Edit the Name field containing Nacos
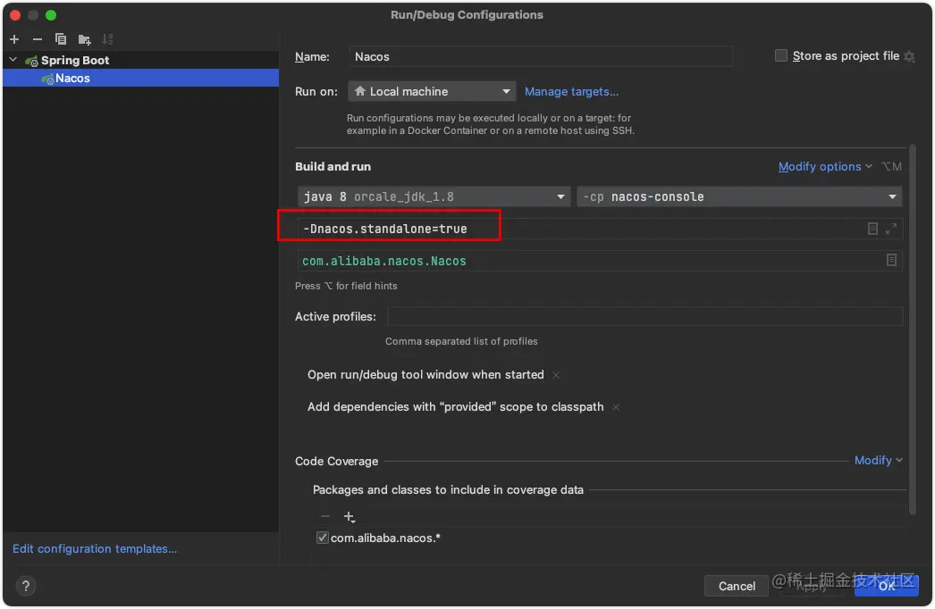This screenshot has width=935, height=609. click(540, 56)
